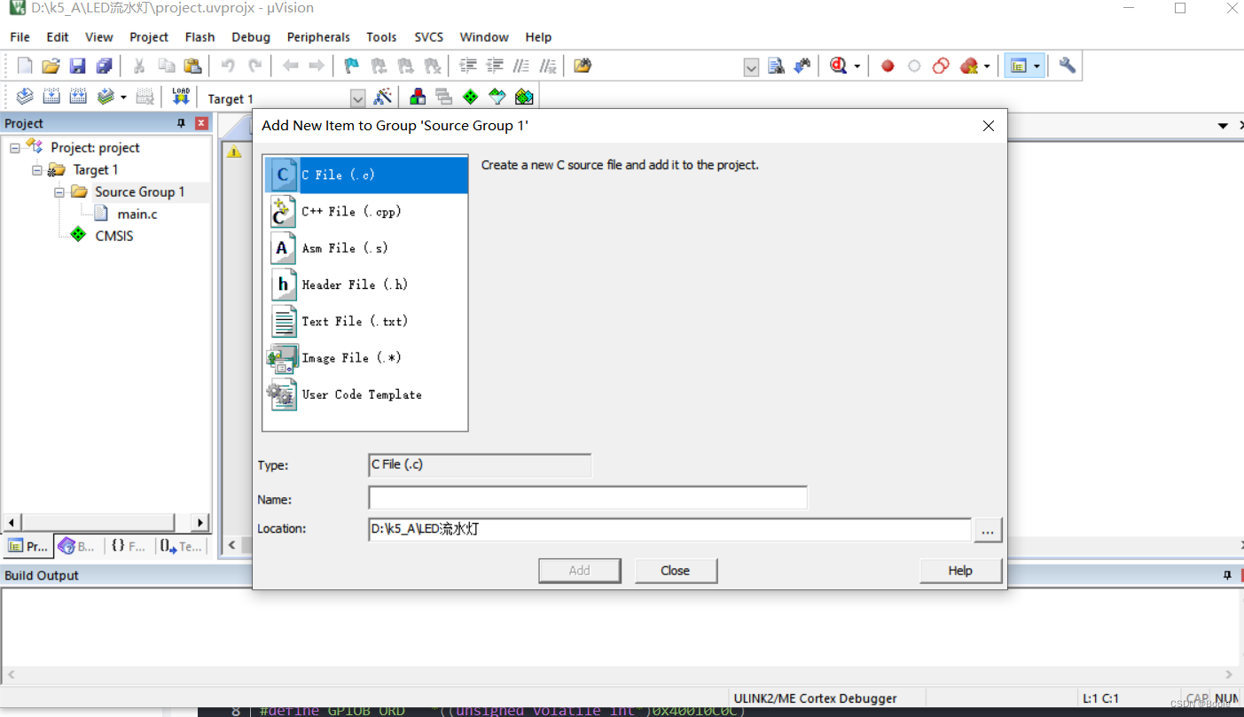Screen dimensions: 1244x717
Task: Open the dropdown arrow beside debug icon
Action: pyautogui.click(x=857, y=66)
